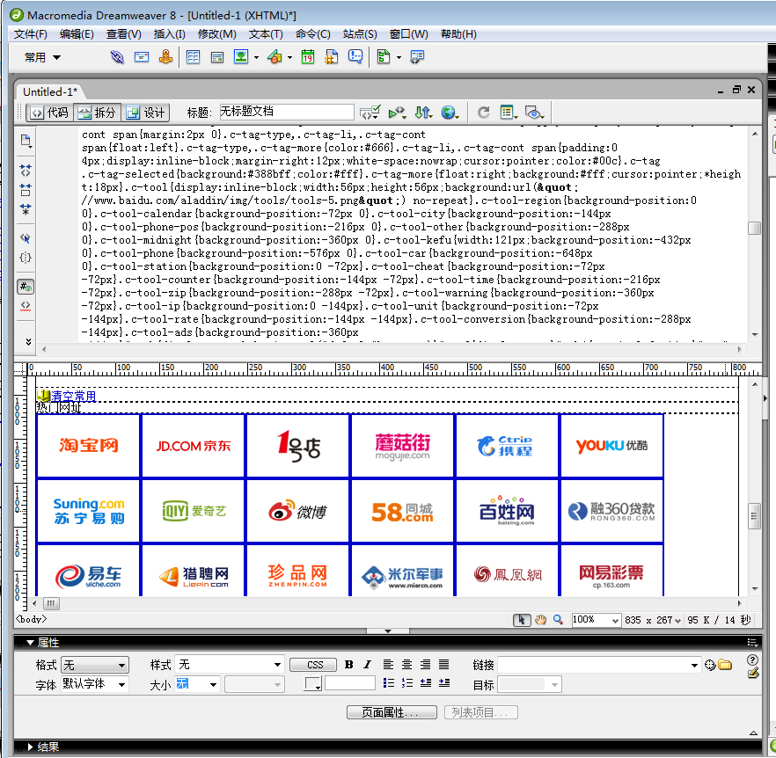Screen dimensions: 776x758
Task: Click the Refresh Design View icon
Action: 483,113
